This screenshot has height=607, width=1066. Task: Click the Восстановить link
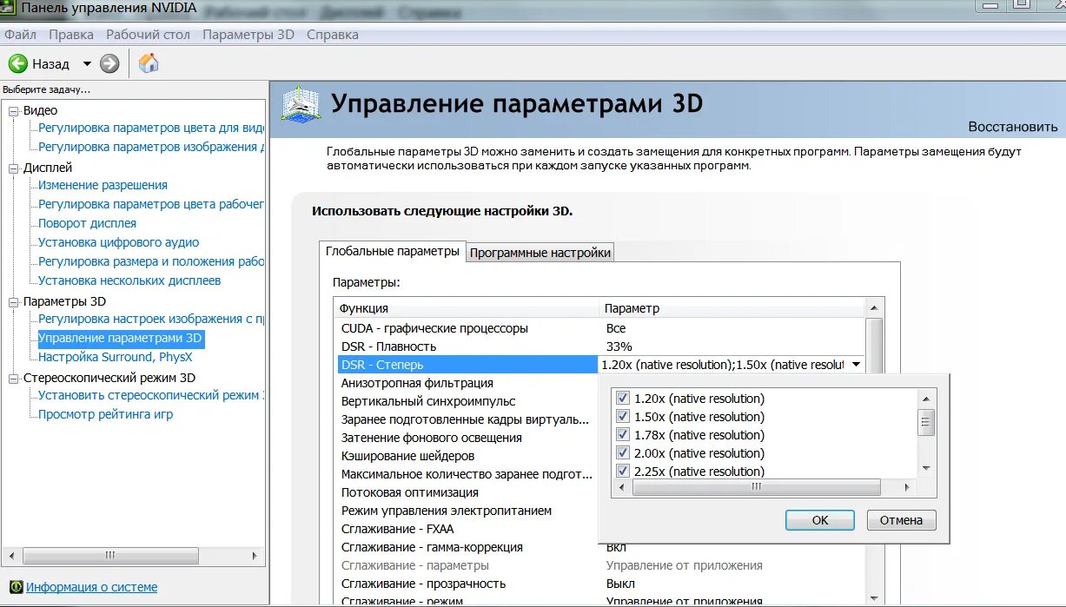click(1013, 127)
